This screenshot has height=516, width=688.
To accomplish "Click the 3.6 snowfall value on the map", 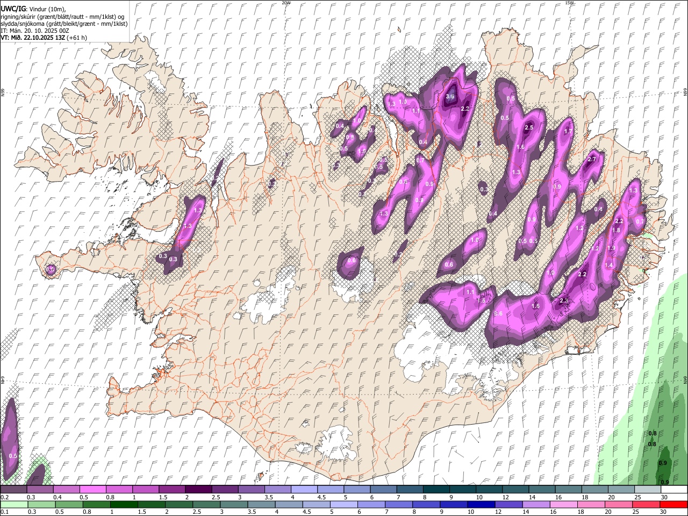I will (x=450, y=97).
